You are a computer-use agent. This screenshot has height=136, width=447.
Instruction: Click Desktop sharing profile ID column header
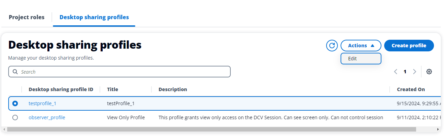coord(61,89)
